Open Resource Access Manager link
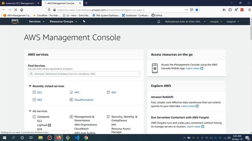Screen dimensions: 252x141 click(121, 130)
